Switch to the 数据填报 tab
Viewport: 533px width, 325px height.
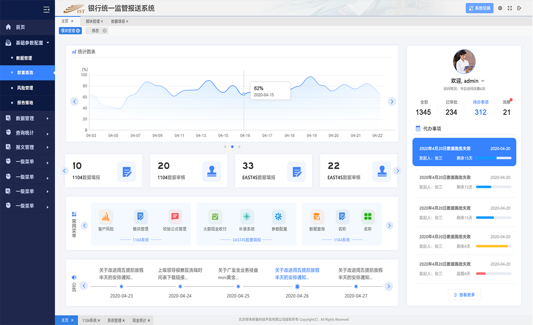117,21
